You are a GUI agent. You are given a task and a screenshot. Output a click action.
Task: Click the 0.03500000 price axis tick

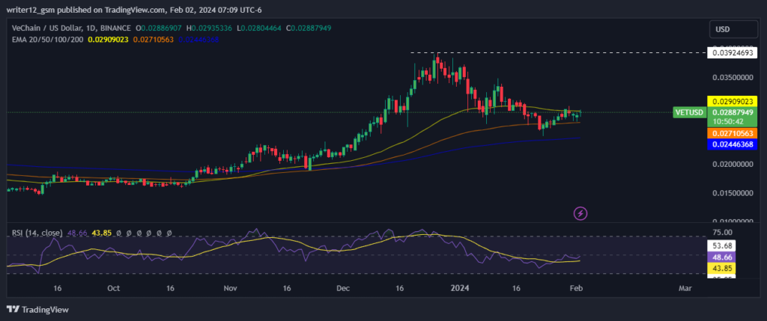pos(733,78)
